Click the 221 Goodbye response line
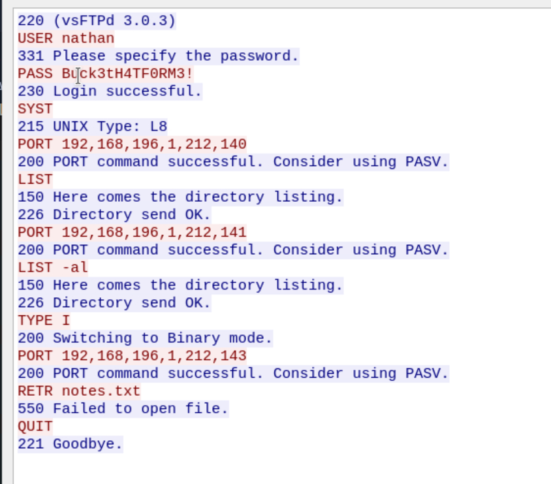Screen dimensions: 551x484 [x=71, y=444]
